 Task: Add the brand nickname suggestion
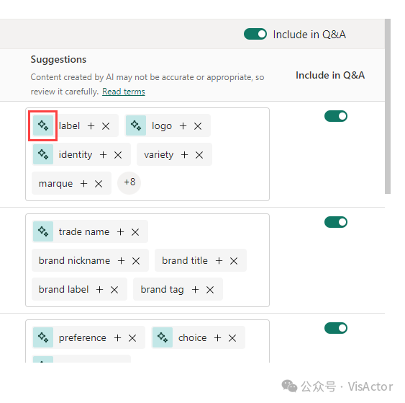click(121, 261)
